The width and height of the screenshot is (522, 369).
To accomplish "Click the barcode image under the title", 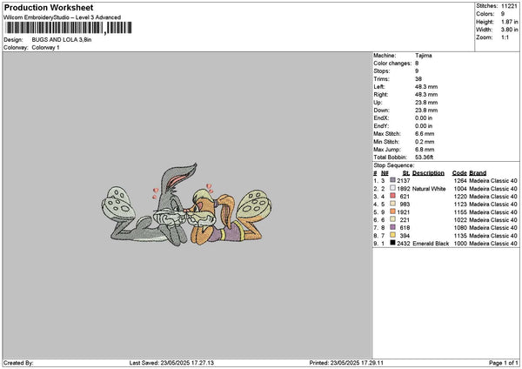I will 69,28.
